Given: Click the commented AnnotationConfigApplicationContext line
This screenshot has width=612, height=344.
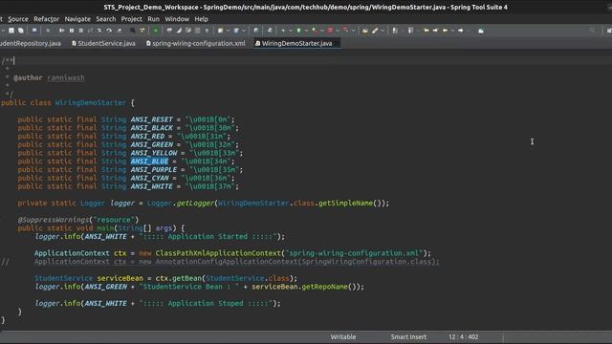Looking at the screenshot, I should coord(236,262).
